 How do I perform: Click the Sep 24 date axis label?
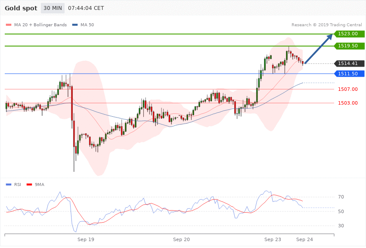click(x=304, y=239)
